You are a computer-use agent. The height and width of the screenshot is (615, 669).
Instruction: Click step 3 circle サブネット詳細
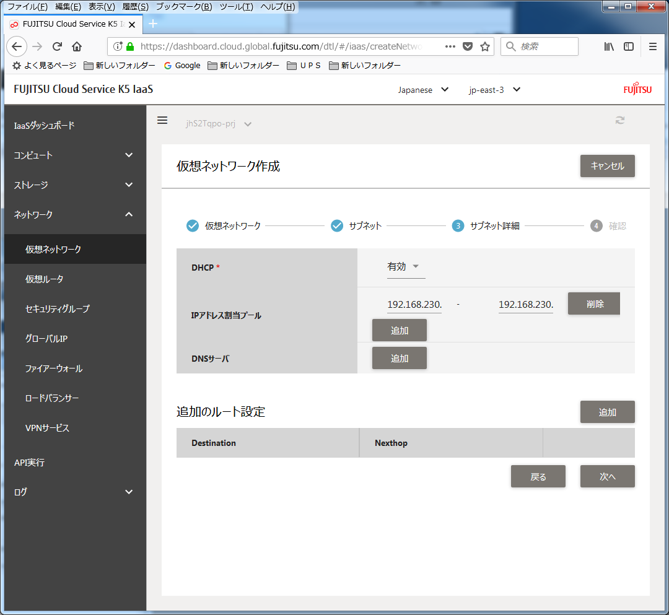[458, 225]
